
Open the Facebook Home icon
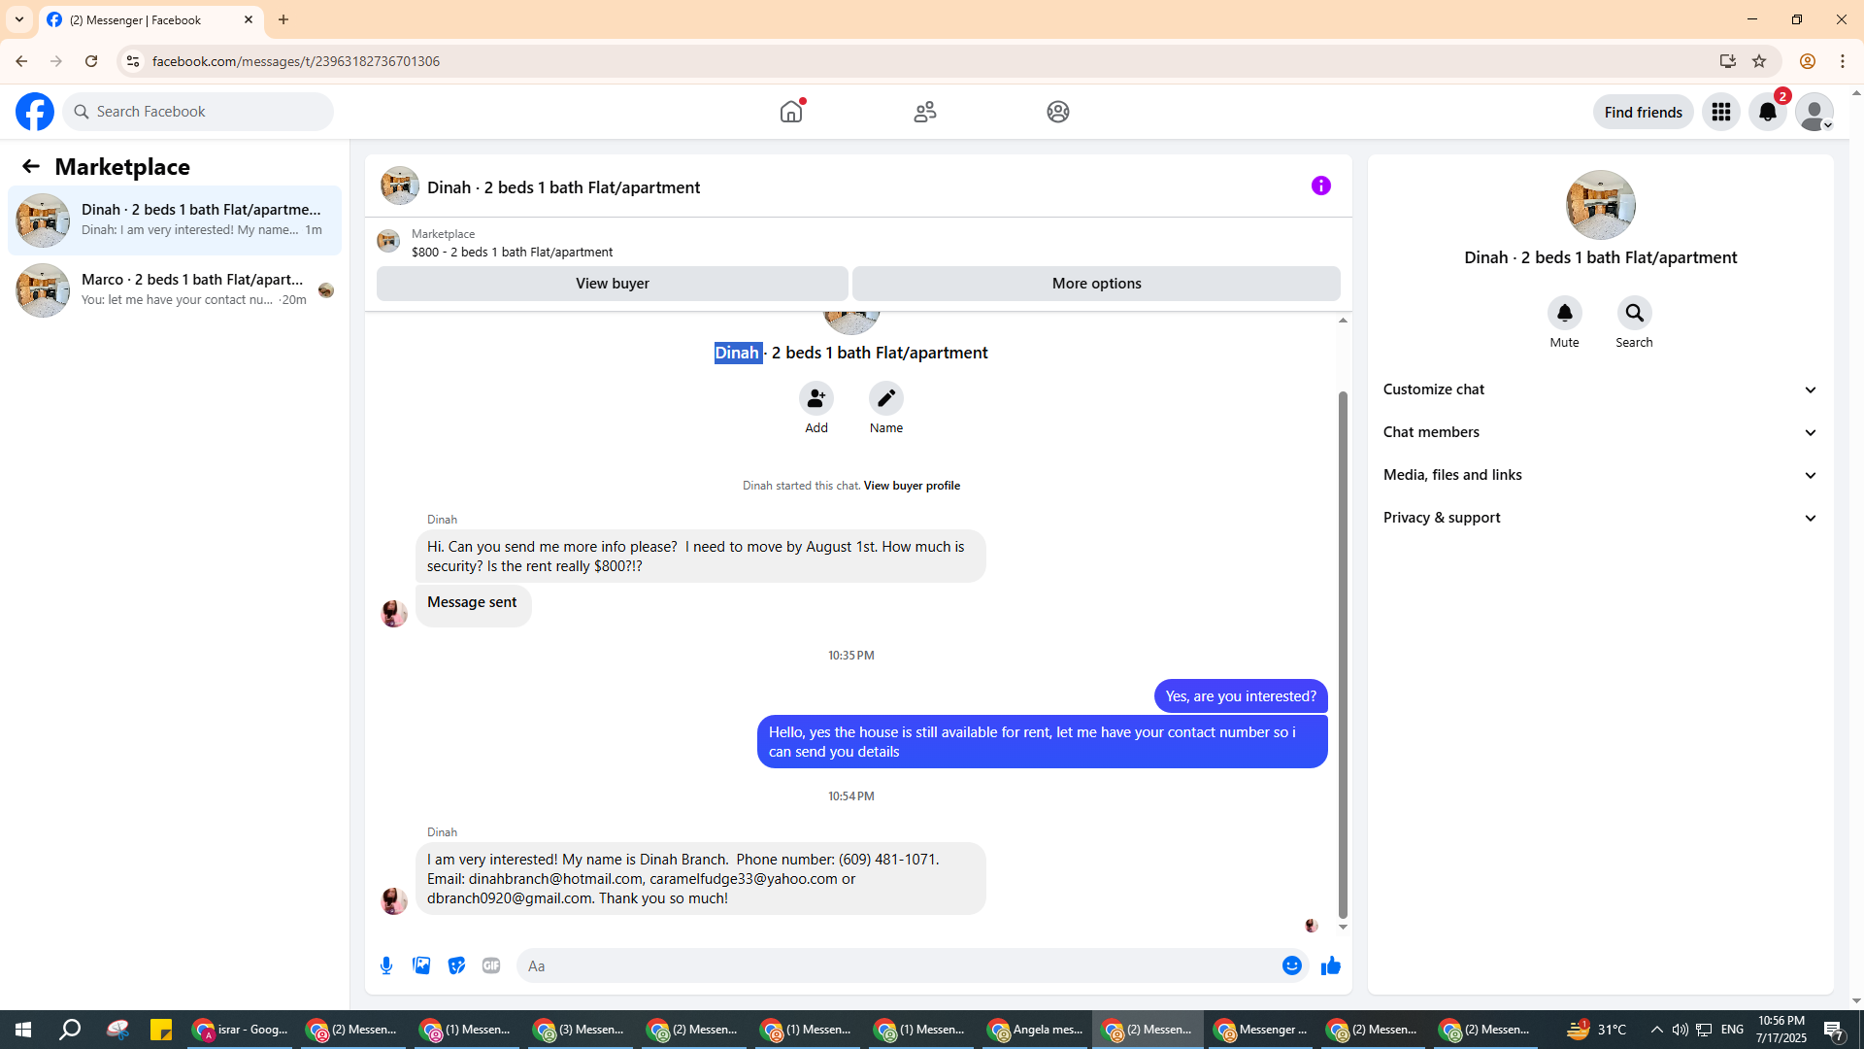pyautogui.click(x=791, y=112)
